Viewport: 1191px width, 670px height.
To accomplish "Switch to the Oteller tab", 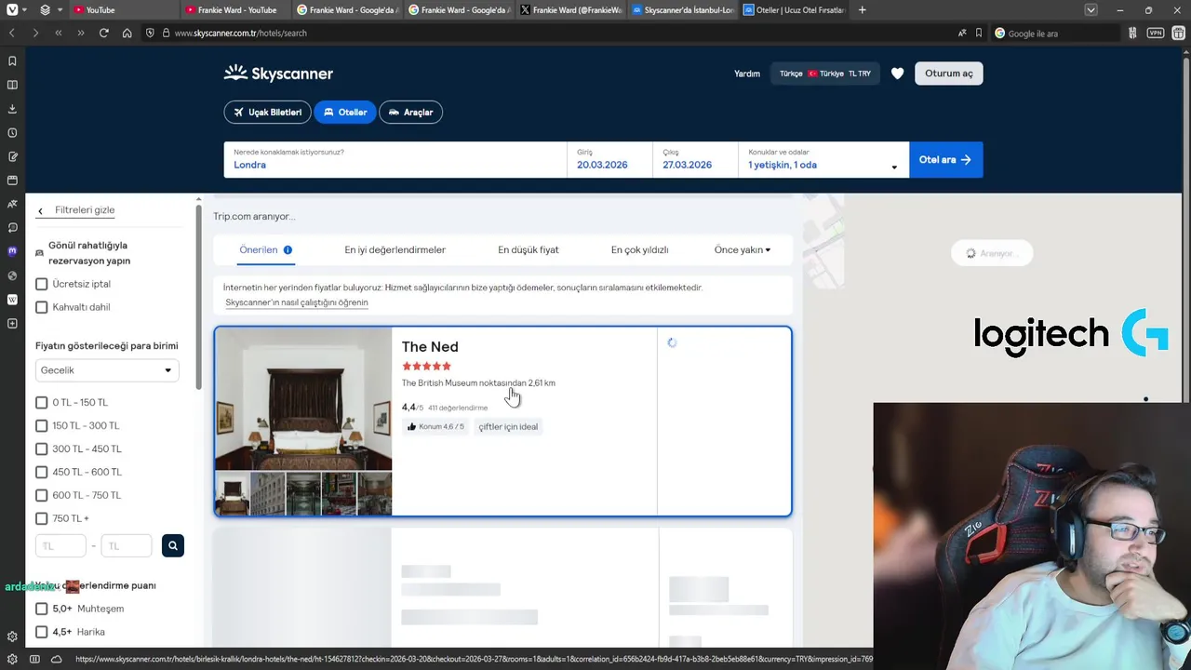I will [345, 112].
